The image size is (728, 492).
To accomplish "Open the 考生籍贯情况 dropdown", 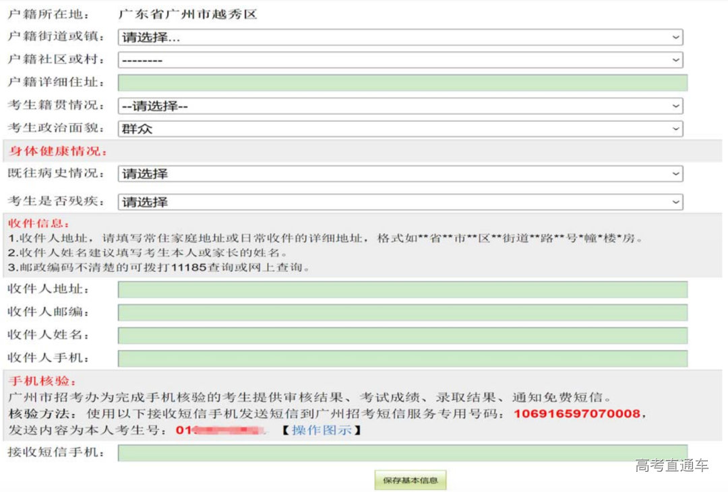I will point(400,106).
